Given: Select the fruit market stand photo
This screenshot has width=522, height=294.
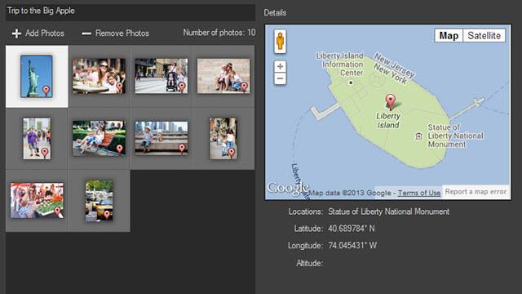Looking at the screenshot, I should tap(37, 200).
